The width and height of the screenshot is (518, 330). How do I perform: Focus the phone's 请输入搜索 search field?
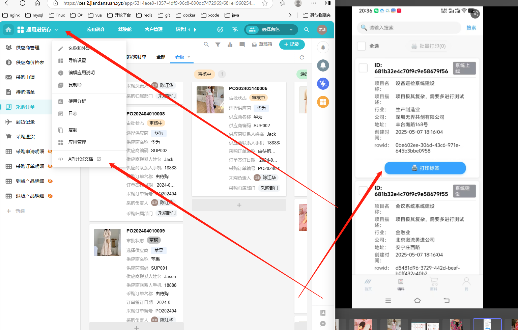(x=409, y=28)
